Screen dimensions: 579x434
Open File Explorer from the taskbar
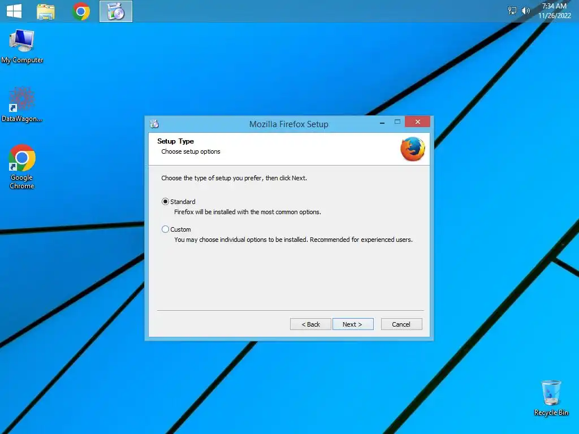[46, 11]
